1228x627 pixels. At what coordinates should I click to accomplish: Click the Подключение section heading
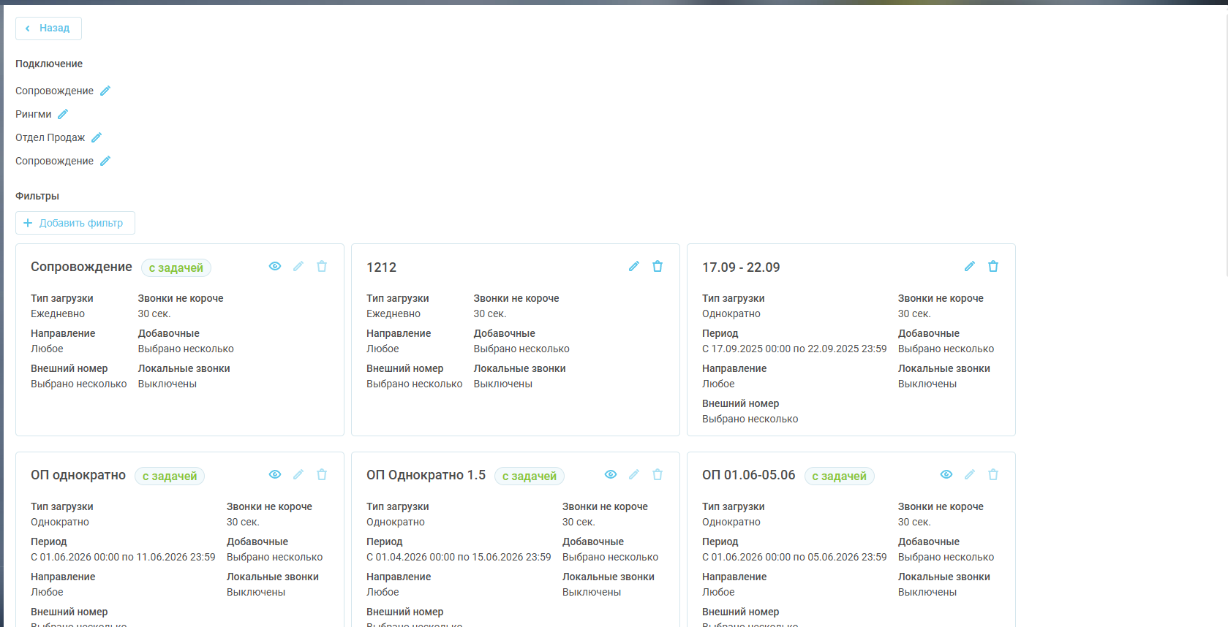pyautogui.click(x=49, y=64)
